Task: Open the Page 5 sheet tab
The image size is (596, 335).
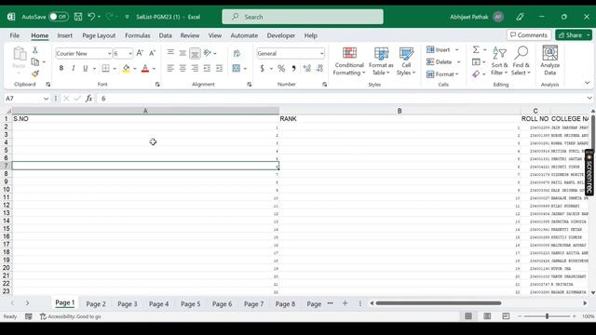Action: point(190,304)
